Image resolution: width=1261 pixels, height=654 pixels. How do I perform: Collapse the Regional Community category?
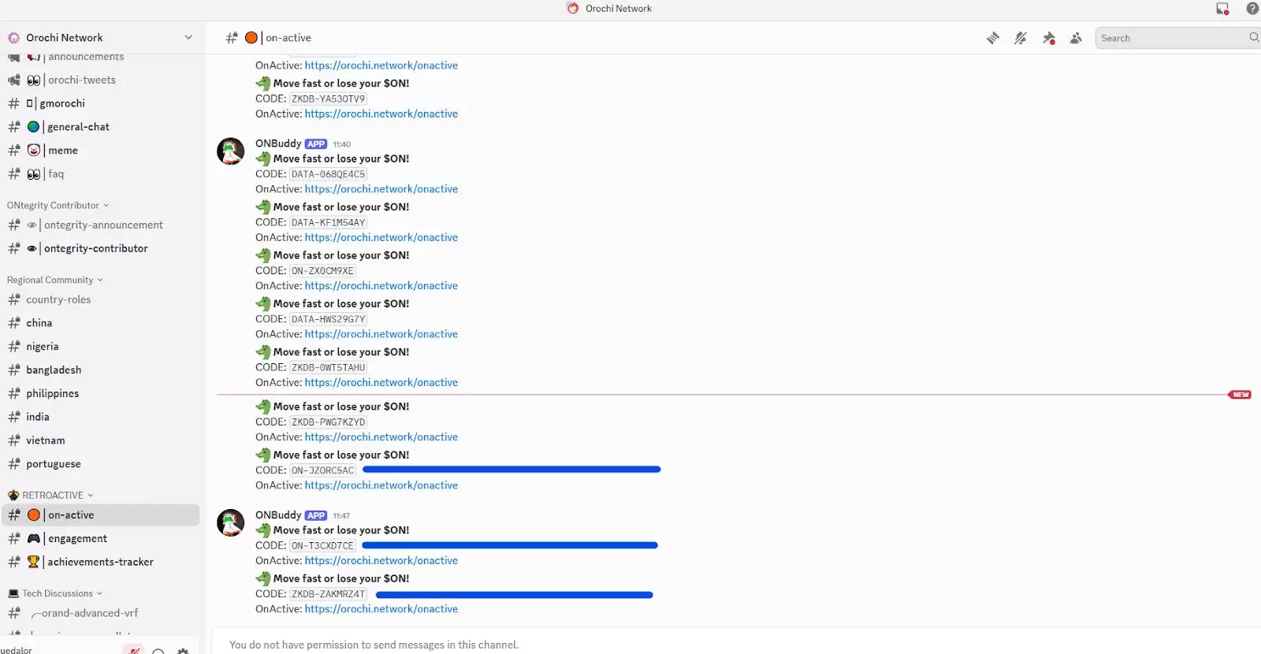pos(55,280)
